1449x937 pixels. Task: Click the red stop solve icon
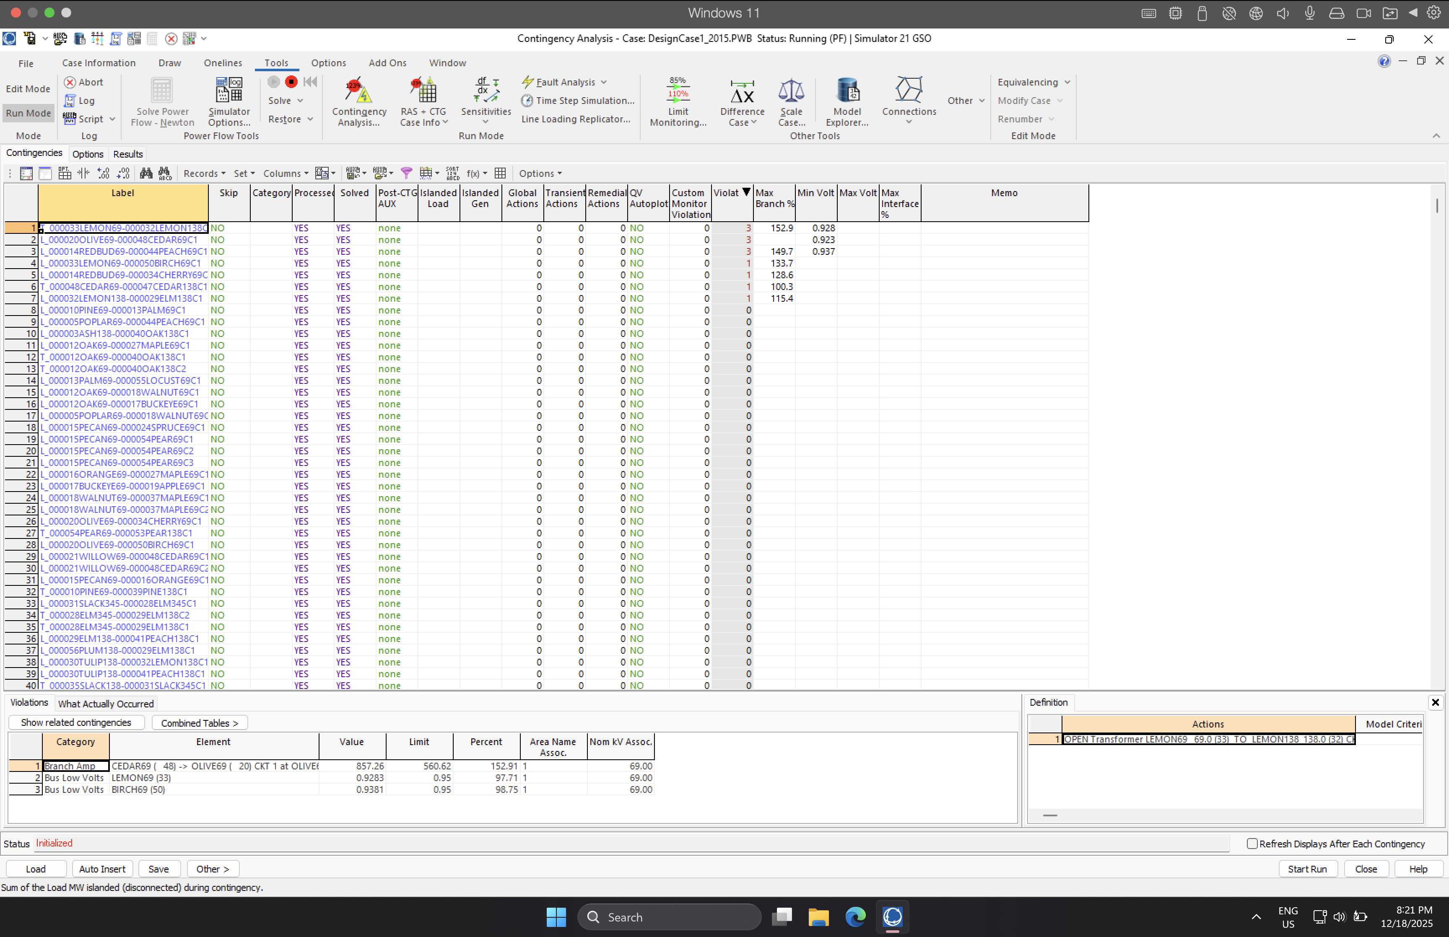[291, 82]
